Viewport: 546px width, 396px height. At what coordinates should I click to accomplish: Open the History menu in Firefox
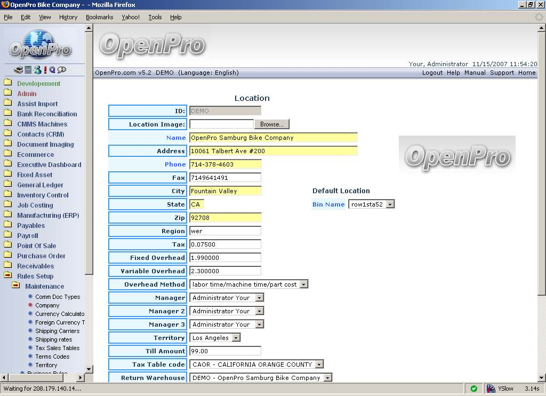point(68,17)
